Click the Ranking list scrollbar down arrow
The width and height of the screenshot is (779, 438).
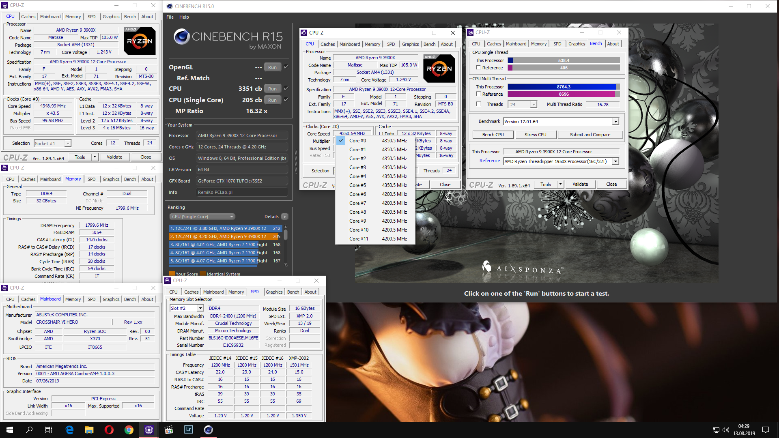pos(286,264)
